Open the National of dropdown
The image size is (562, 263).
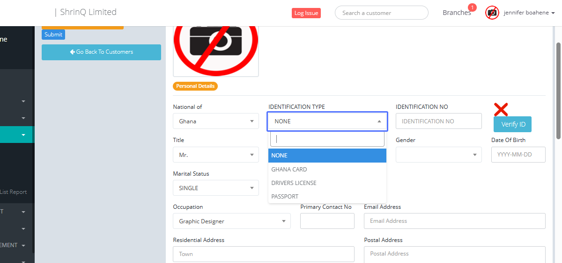(x=215, y=121)
